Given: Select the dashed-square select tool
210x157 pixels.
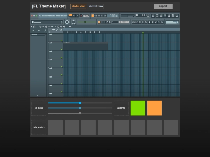Looking at the screenshot, I should (58, 27).
